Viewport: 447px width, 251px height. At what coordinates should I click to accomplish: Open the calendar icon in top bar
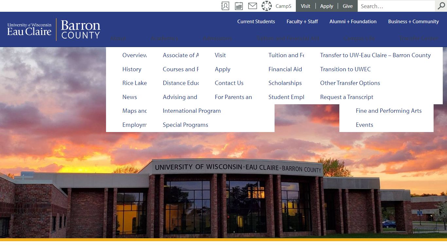click(239, 6)
